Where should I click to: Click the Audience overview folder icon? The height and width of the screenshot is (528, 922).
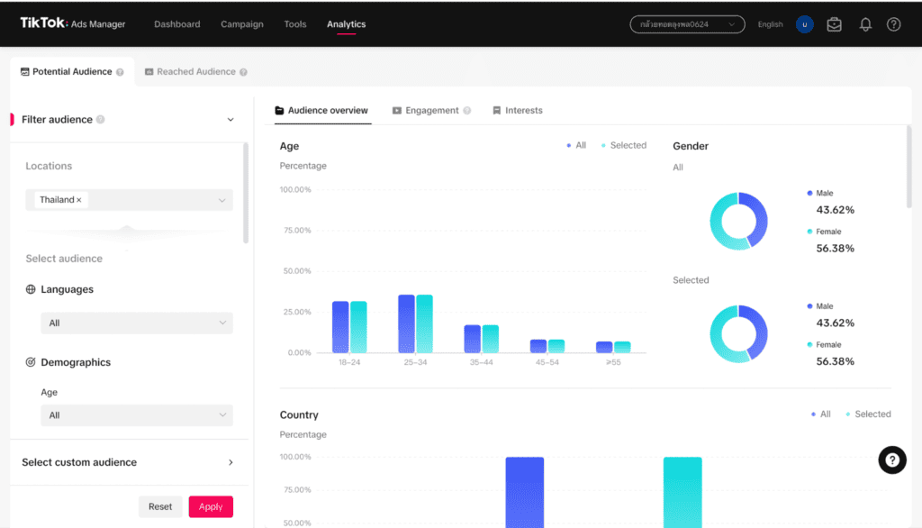pyautogui.click(x=279, y=111)
